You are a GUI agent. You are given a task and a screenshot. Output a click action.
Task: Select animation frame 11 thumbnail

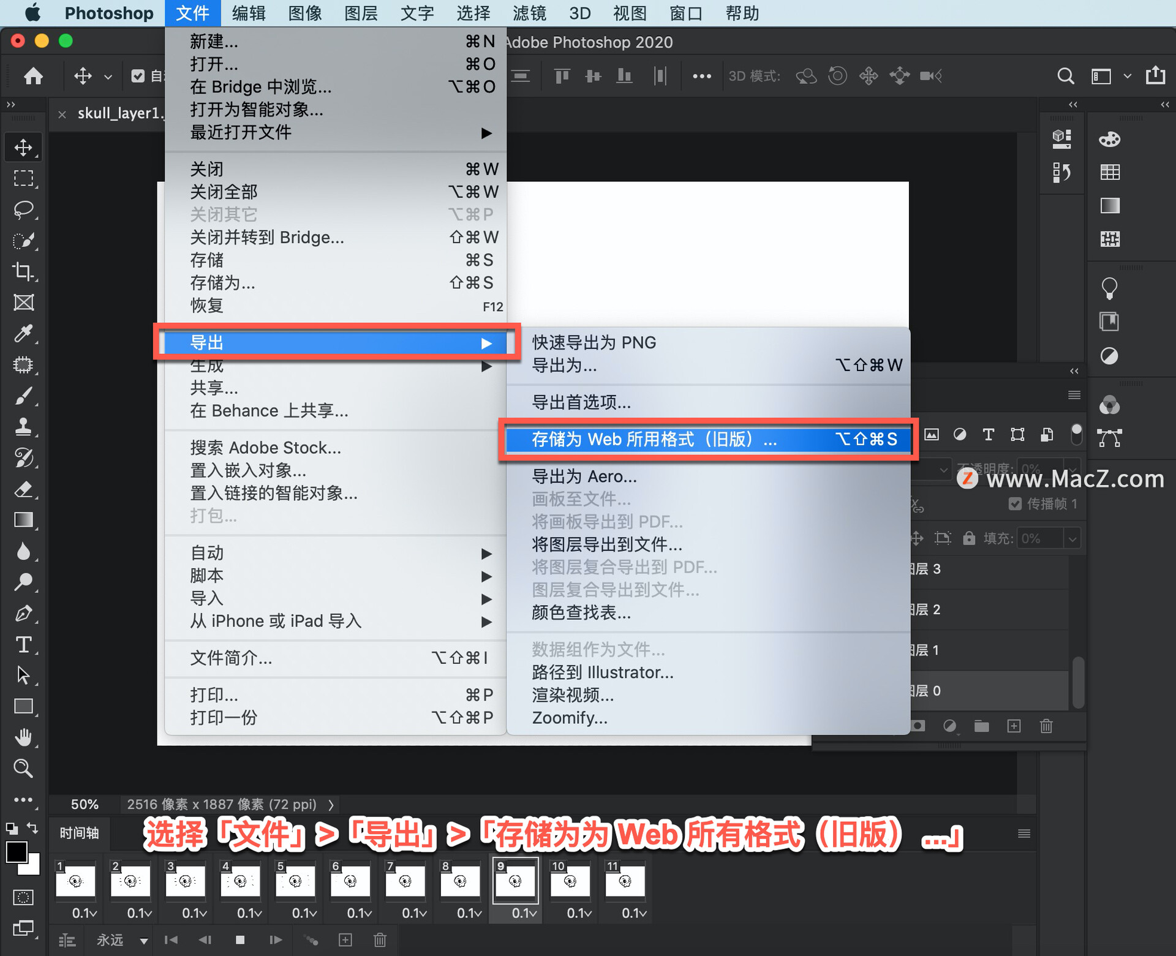625,881
